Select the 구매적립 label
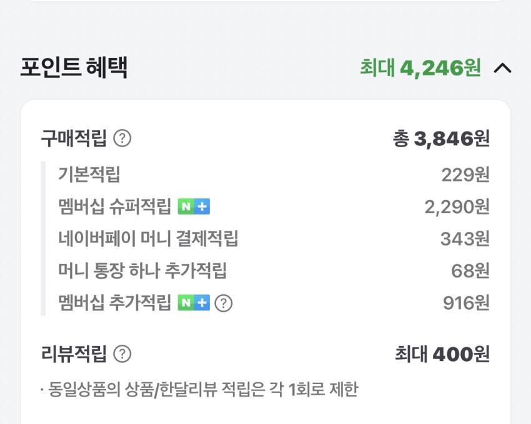This screenshot has height=424, width=531. tap(74, 138)
